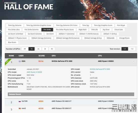
Task: Open Fire Strike Physics Score tab
Action: [x=65, y=30]
